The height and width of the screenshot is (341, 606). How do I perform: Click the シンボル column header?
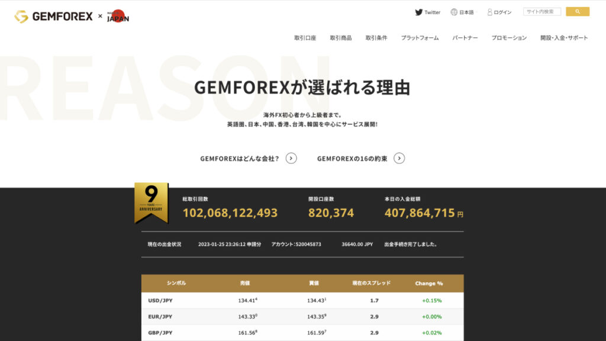176,283
